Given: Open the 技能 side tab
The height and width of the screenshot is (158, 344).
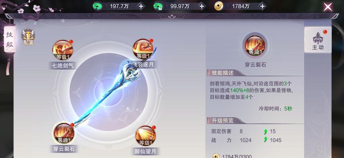Looking at the screenshot, I should [10, 39].
